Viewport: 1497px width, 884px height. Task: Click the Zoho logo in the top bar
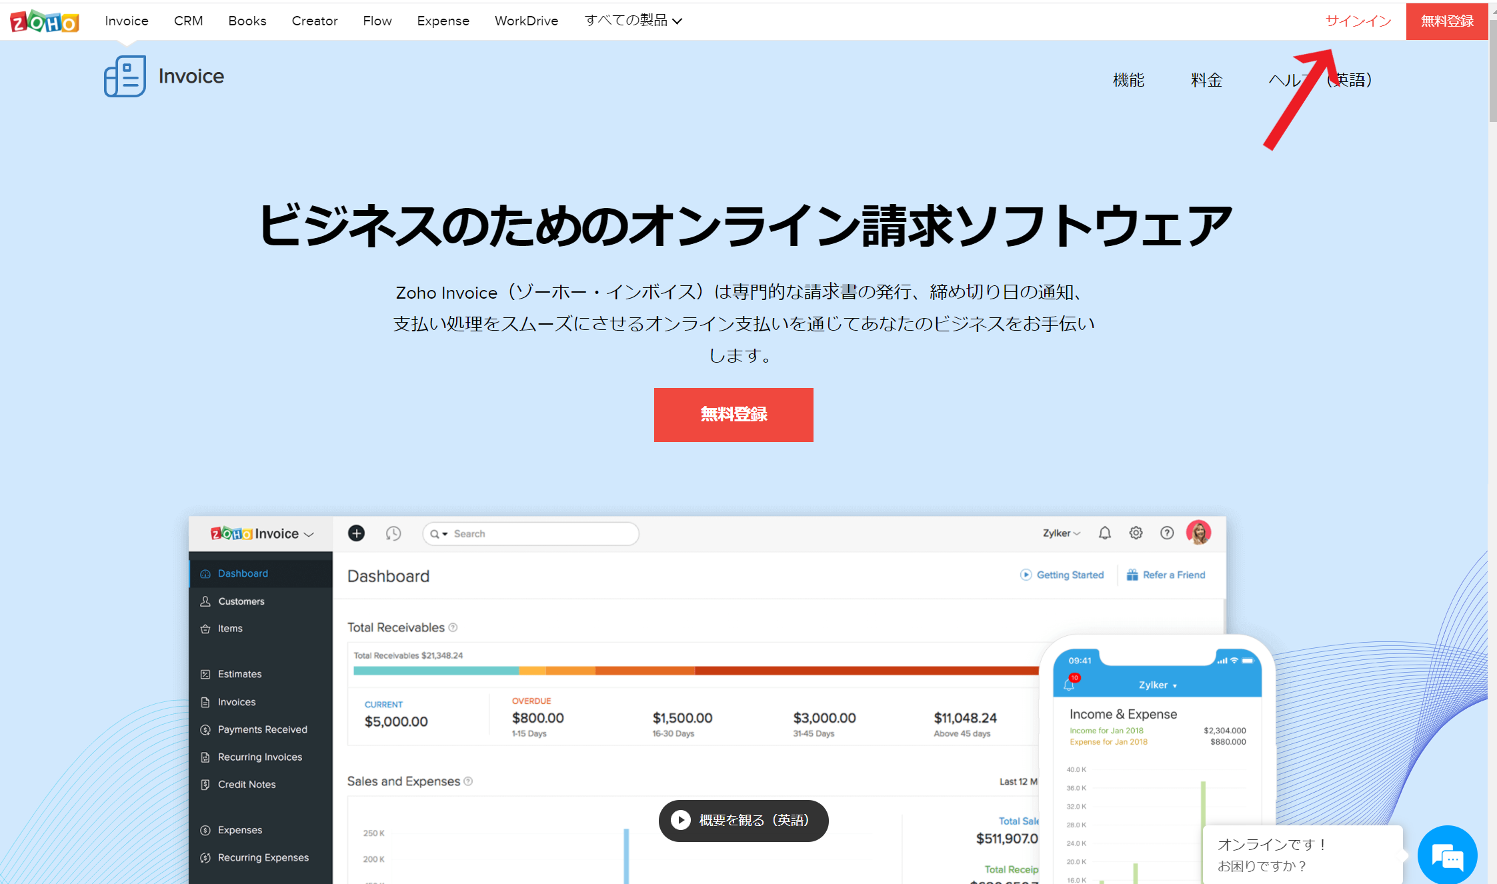44,21
